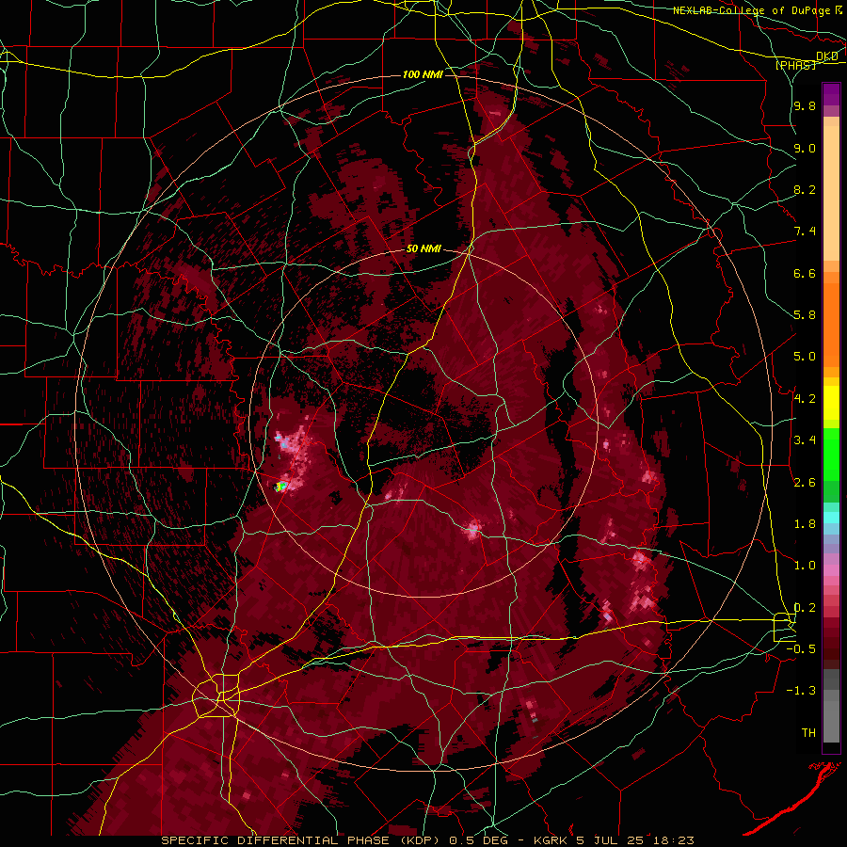Select the cyan segment of the color bar
The height and width of the screenshot is (847, 847).
[x=831, y=518]
